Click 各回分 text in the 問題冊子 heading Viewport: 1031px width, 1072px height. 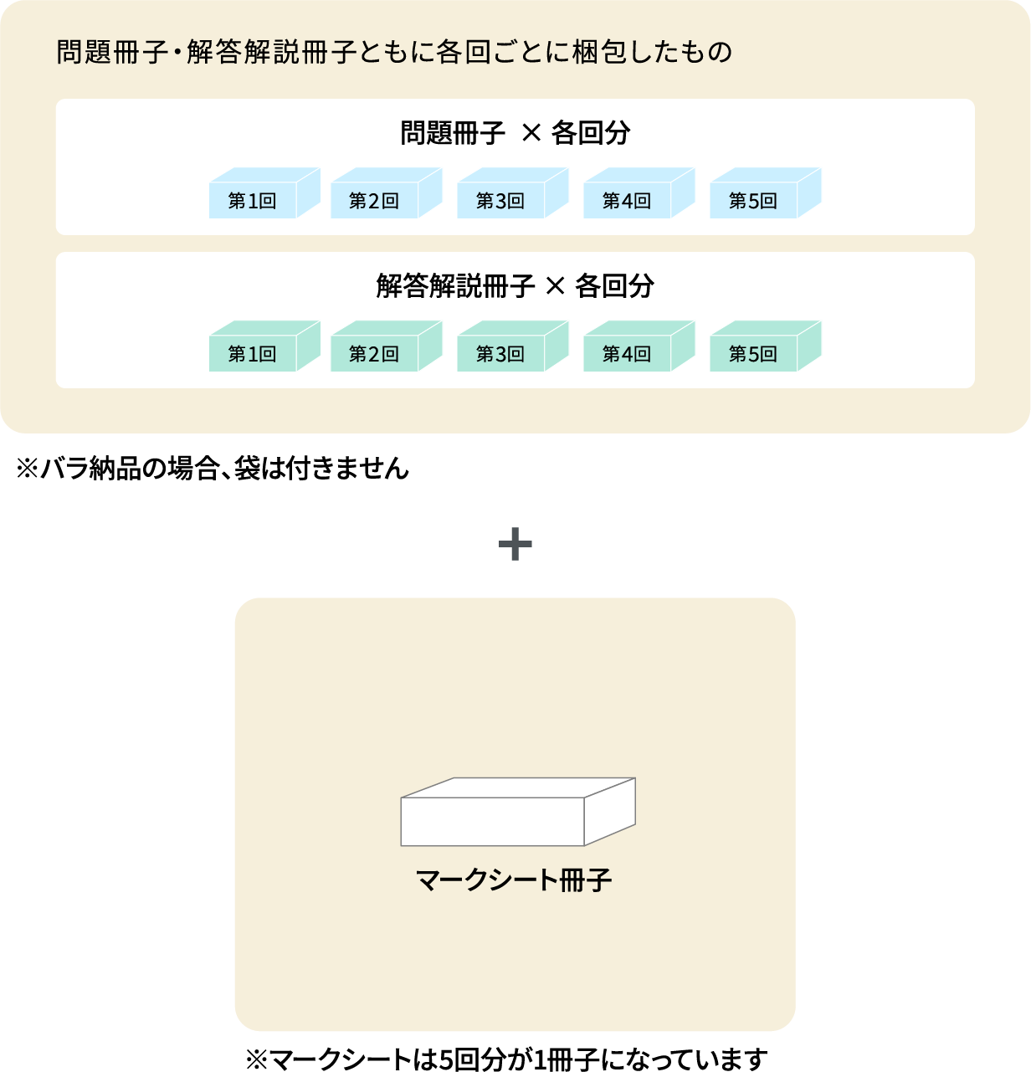[x=591, y=133]
